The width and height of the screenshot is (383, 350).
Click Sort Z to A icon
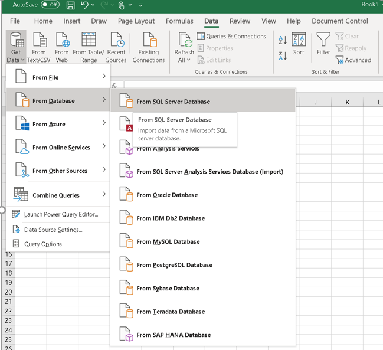click(x=283, y=56)
